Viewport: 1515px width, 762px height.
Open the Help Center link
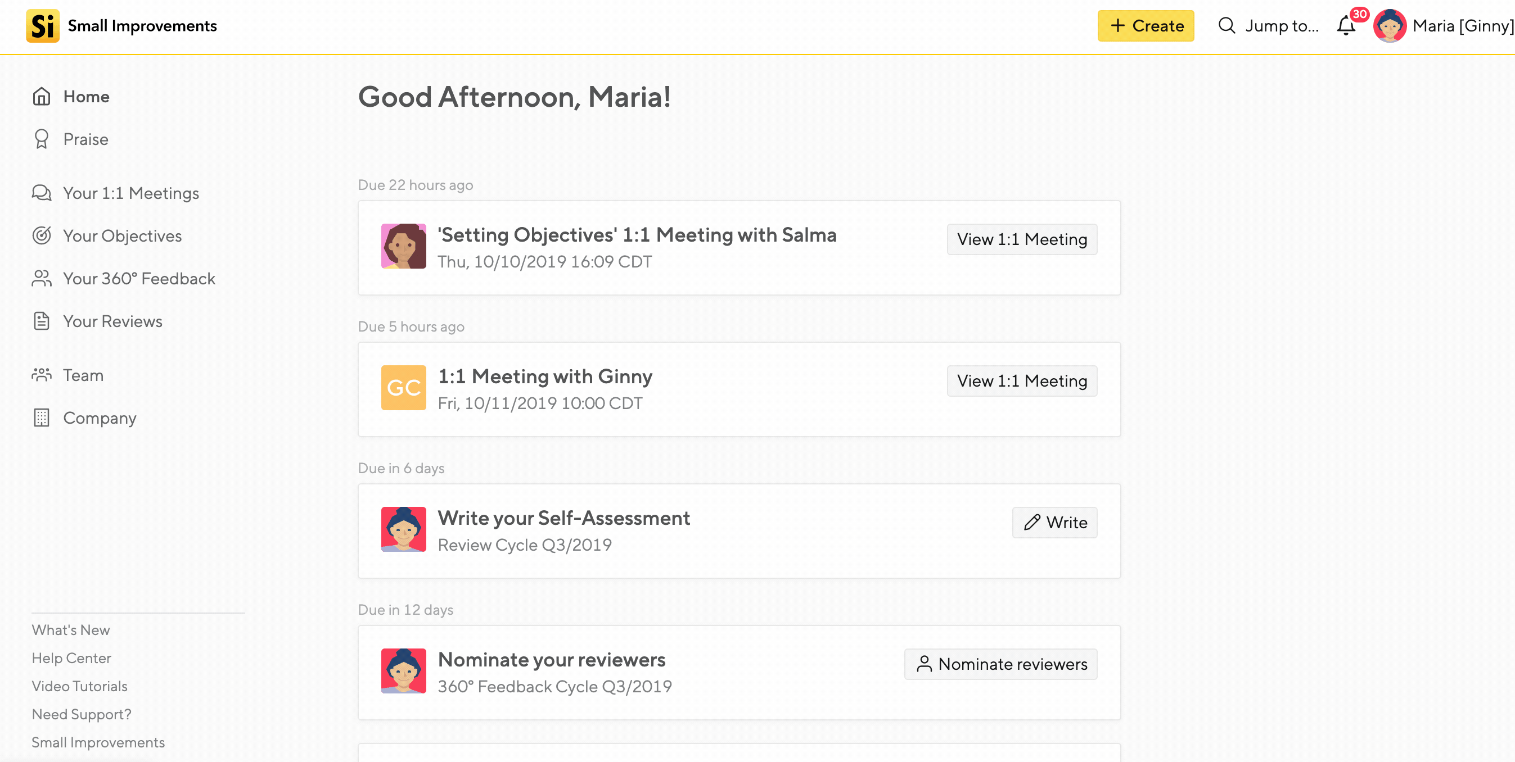click(x=71, y=658)
